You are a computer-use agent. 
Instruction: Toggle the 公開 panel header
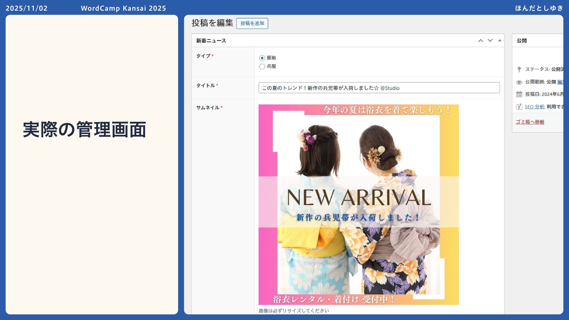click(522, 41)
